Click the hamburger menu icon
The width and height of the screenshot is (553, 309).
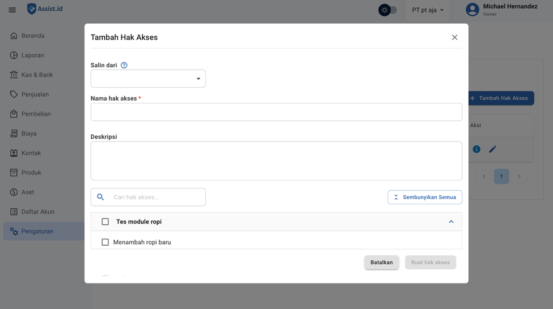[x=12, y=10]
